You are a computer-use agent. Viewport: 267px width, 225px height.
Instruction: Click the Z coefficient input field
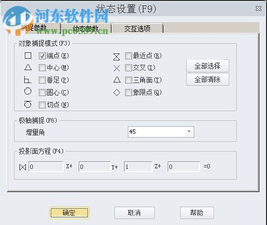138,167
